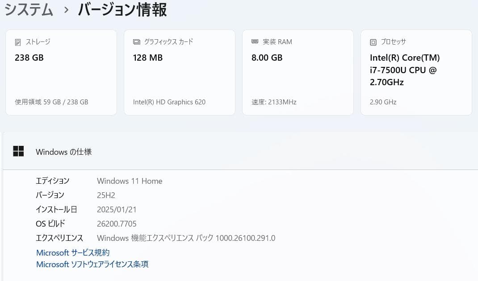The image size is (478, 281).
Task: Select the Intel HD Graphics 620 card
Action: pos(179,71)
